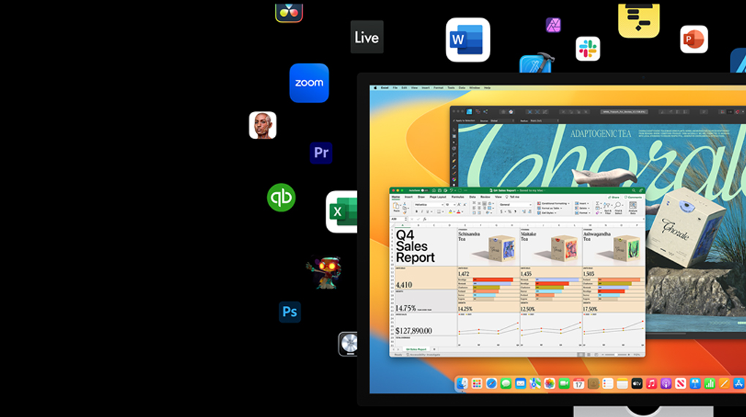Screen dimensions: 746x417
Task: Click the Excel name box field
Action: 397,219
